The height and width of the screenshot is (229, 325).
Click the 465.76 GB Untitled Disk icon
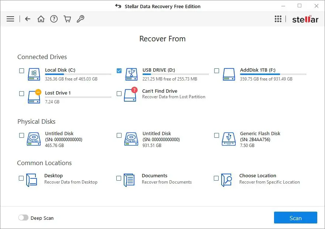point(34,139)
